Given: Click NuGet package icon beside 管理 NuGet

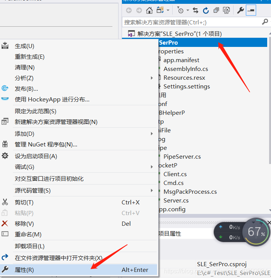Looking at the screenshot, I should [5, 144].
